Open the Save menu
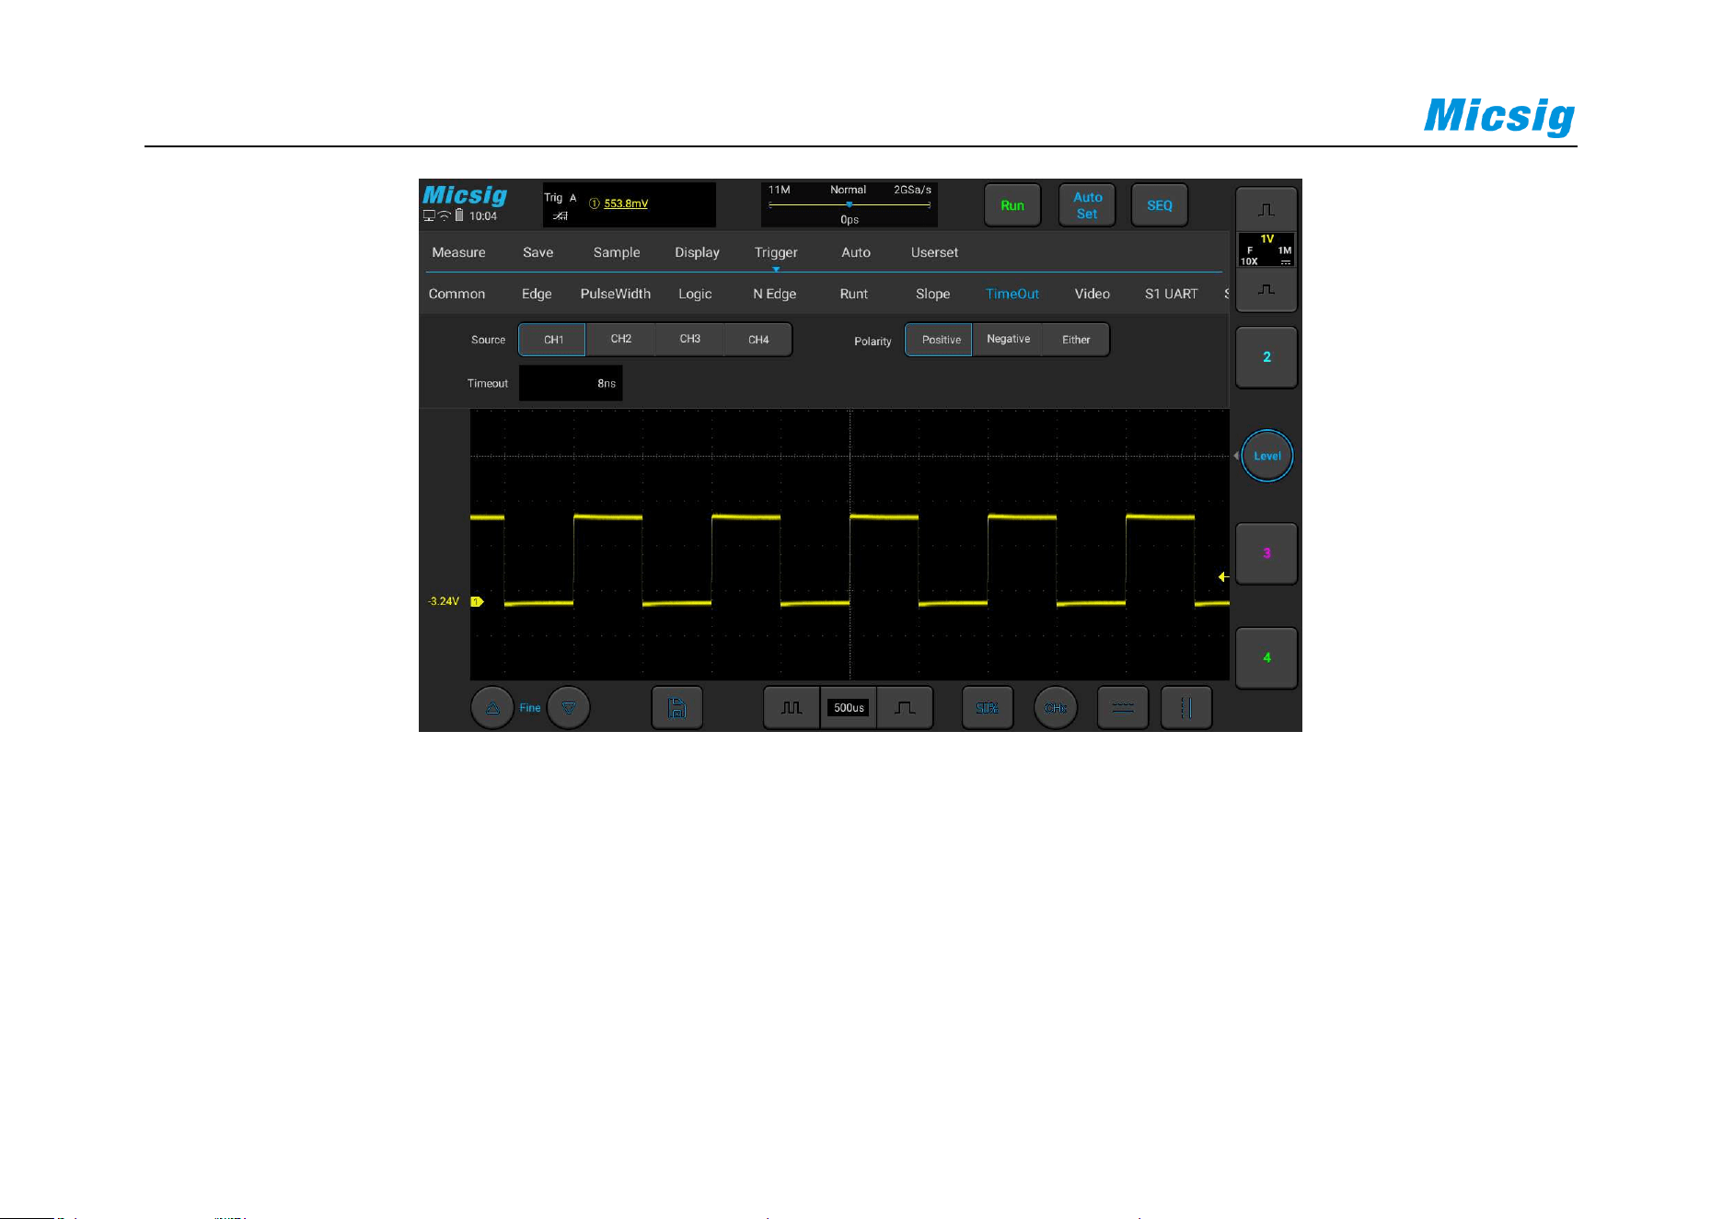 click(538, 252)
